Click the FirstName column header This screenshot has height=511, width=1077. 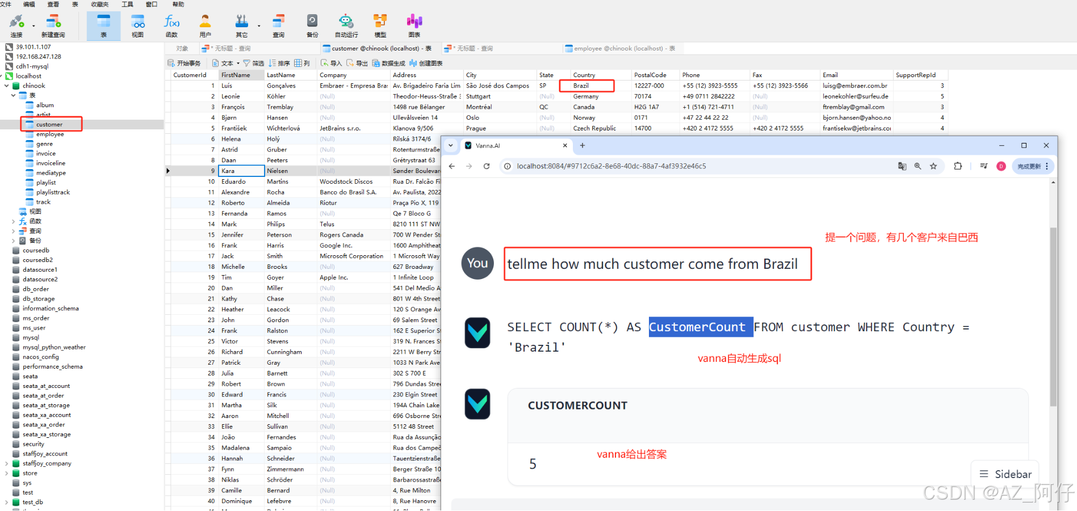pos(241,75)
